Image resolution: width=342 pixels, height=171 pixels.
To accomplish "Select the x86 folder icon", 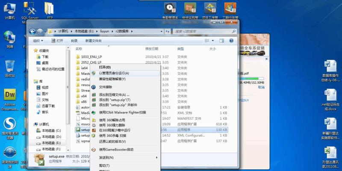I will coord(78,102).
